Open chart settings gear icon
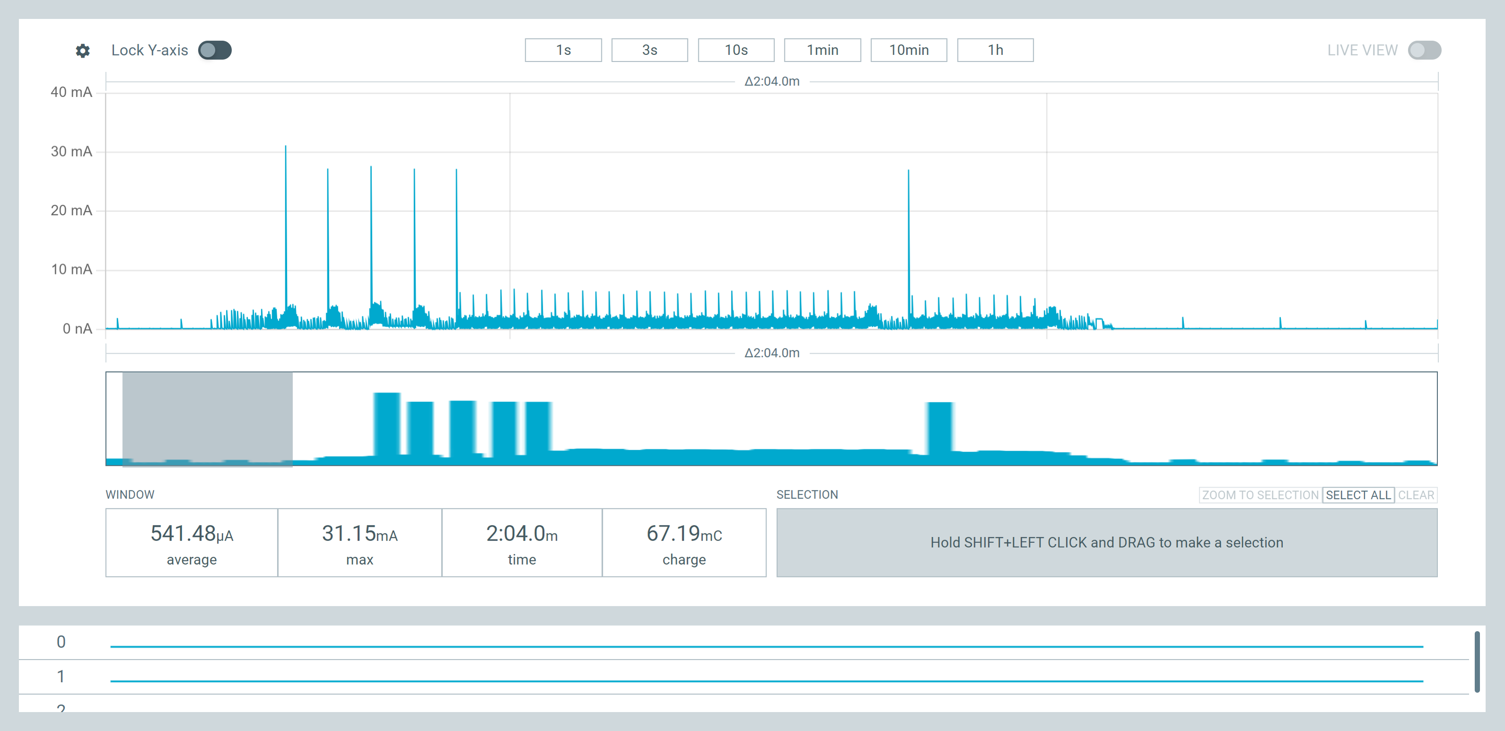 83,51
